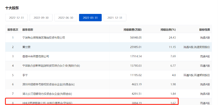Click holding percentage 6.77
Image resolution: width=218 pixels, height=105 pixels.
point(173,66)
